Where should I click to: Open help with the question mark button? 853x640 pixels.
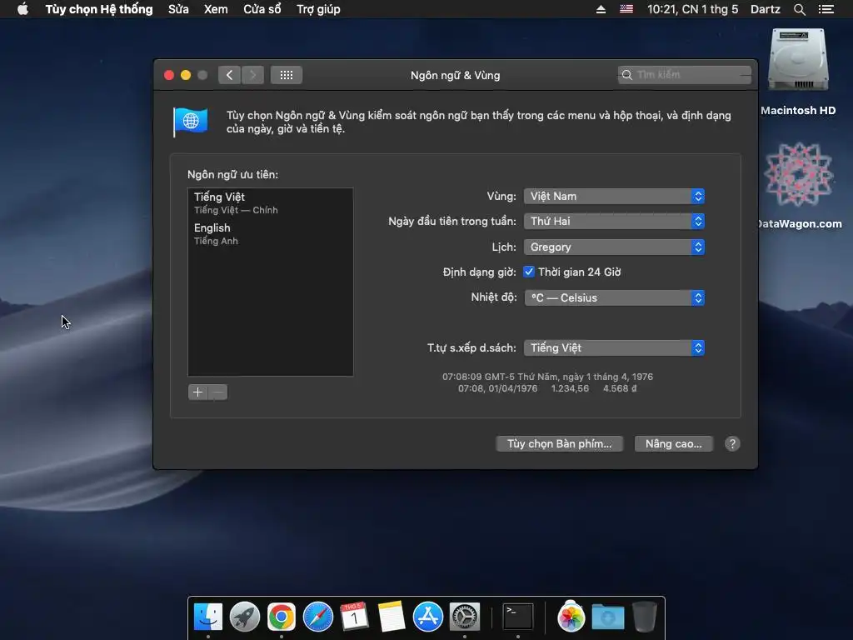point(732,443)
